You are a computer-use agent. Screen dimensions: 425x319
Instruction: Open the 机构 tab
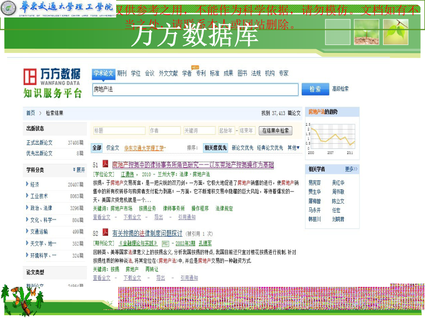tap(270, 73)
